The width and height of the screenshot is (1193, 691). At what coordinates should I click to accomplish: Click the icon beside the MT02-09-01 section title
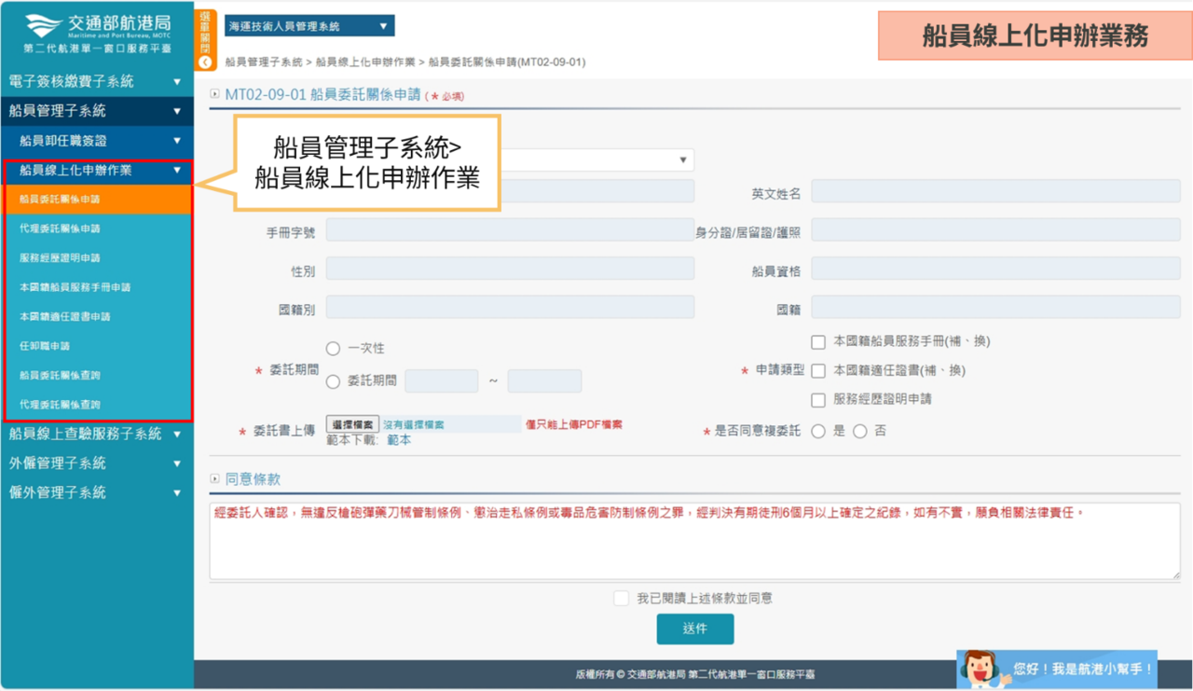(x=215, y=94)
